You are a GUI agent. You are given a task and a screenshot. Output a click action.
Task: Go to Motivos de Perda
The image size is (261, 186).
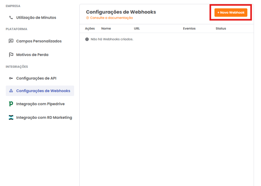[32, 55]
